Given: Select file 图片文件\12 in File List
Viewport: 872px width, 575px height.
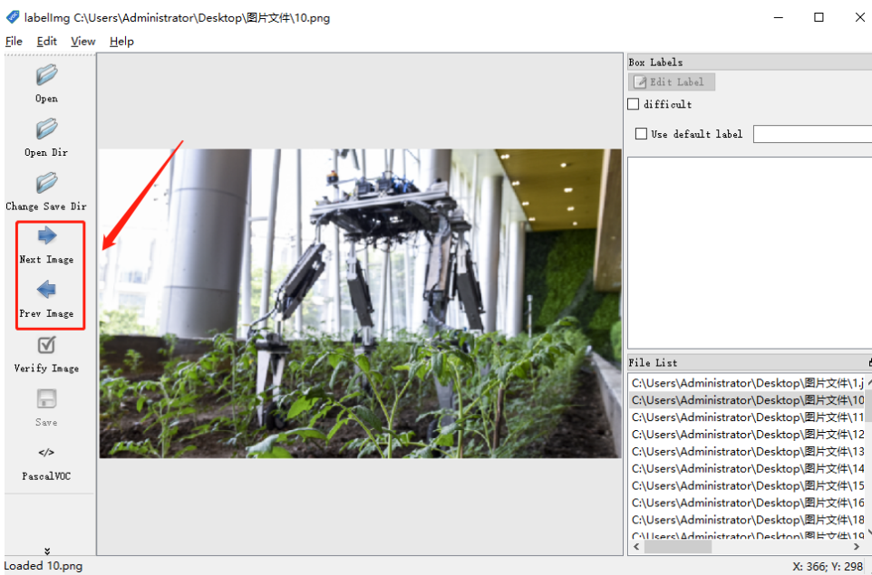Looking at the screenshot, I should [747, 435].
